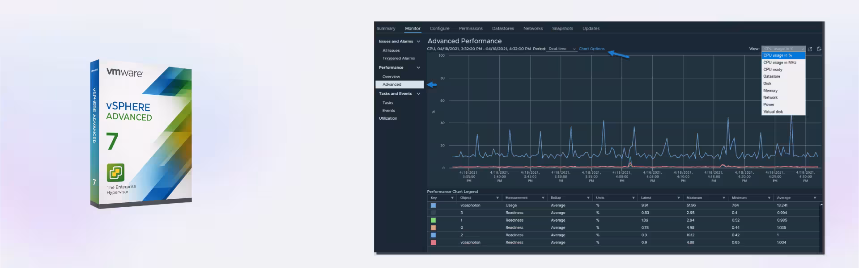The height and width of the screenshot is (268, 859).
Task: Click Average value 1.004 cell
Action: tap(782, 243)
